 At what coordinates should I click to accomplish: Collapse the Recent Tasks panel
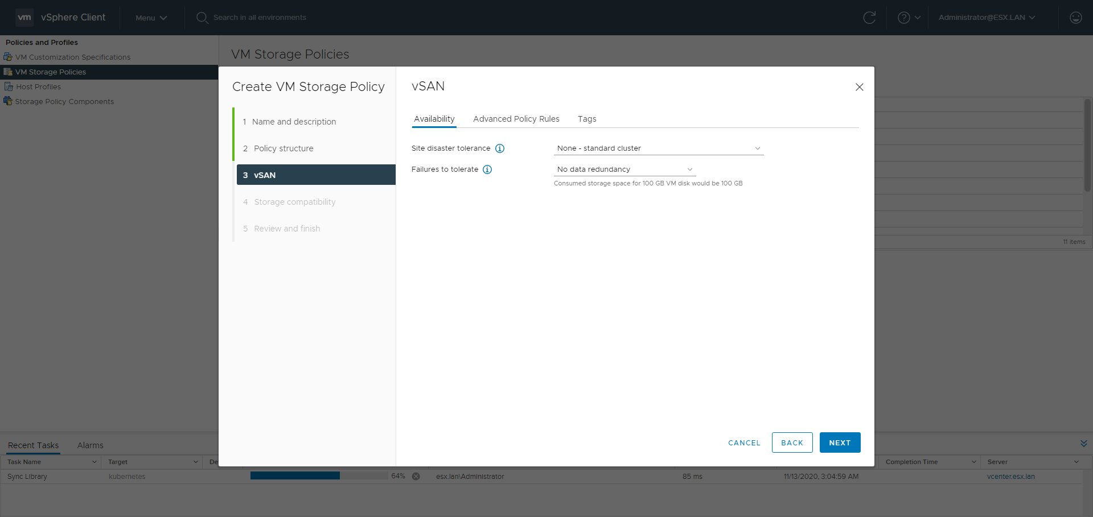pyautogui.click(x=1083, y=444)
